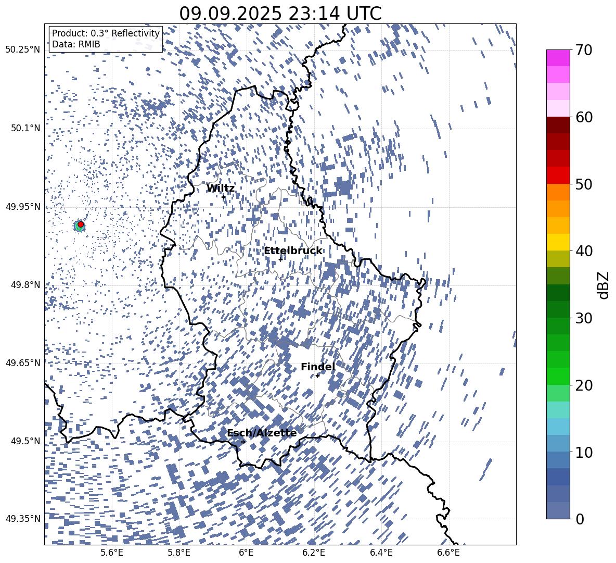Click the Findel station label
This screenshot has height=563, width=616.
(318, 367)
